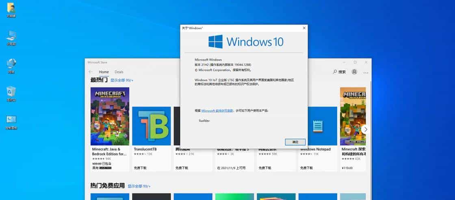This screenshot has width=455, height=200.
Task: Click the Store back arrow
Action: pyautogui.click(x=91, y=72)
